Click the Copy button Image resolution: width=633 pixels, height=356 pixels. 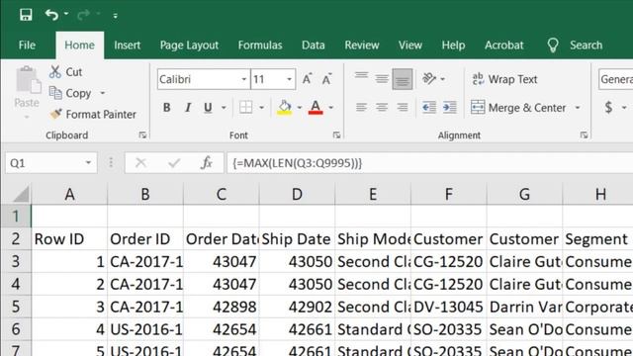[70, 93]
